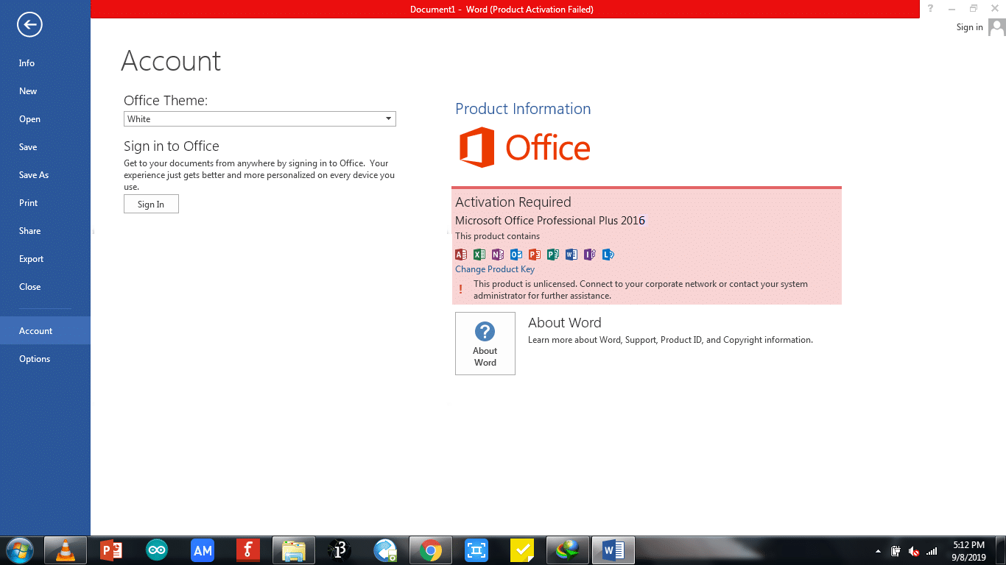Viewport: 1006px width, 565px height.
Task: Click the Word icon under product contents
Action: [x=571, y=255]
